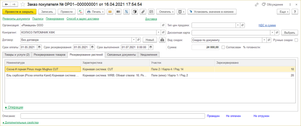This screenshot has width=301, height=126.
Task: Click the paperclip attachments icon
Action: [143, 12]
